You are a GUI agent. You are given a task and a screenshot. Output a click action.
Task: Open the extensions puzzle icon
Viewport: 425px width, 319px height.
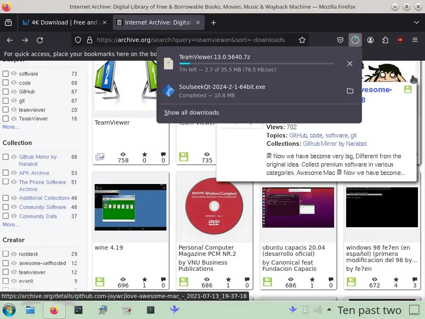[x=385, y=40]
